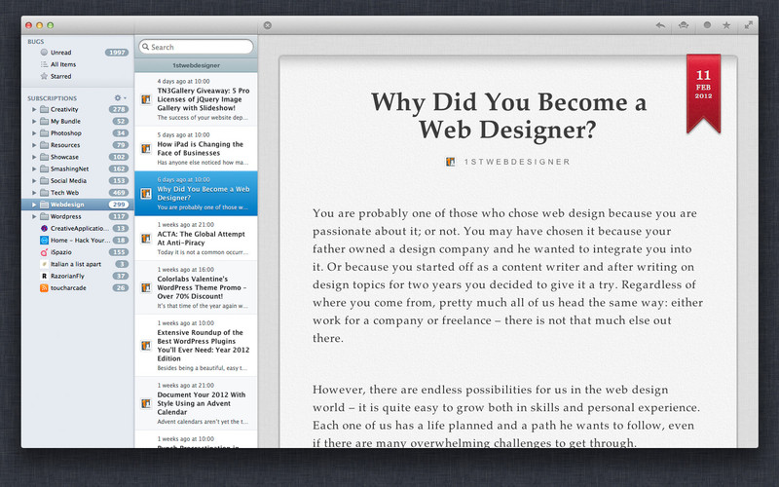Open the subscriptions gear menu

point(119,98)
